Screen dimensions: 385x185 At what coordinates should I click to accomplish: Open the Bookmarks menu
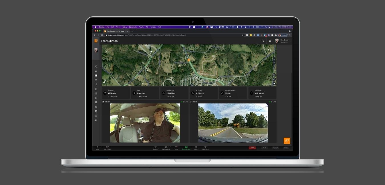(x=133, y=27)
